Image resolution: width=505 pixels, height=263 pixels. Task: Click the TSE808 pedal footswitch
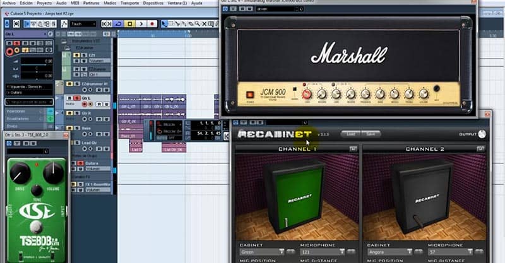pos(37,227)
